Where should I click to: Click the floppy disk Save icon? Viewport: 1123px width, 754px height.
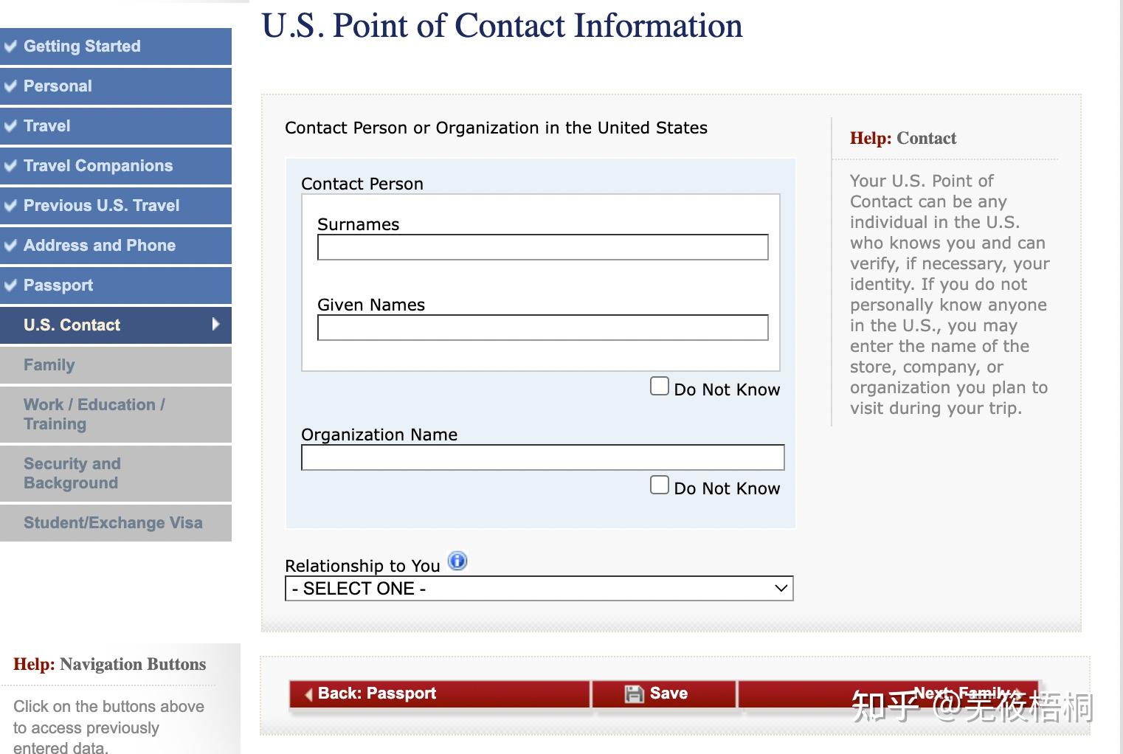click(x=634, y=694)
